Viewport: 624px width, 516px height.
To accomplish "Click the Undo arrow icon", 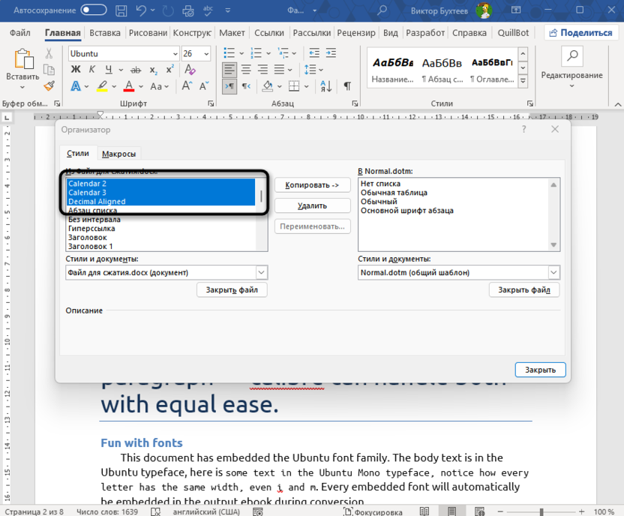I will (x=141, y=10).
